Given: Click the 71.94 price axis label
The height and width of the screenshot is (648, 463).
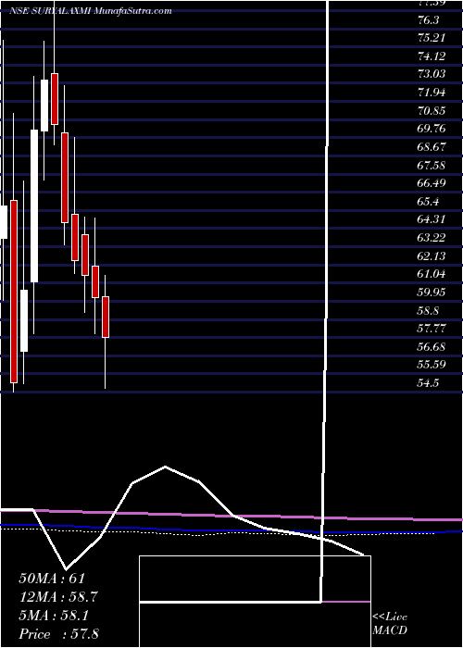Looking at the screenshot, I should [431, 93].
